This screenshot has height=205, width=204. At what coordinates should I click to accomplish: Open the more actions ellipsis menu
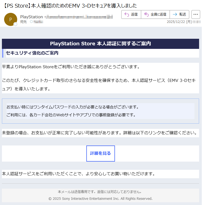pyautogui.click(x=196, y=14)
